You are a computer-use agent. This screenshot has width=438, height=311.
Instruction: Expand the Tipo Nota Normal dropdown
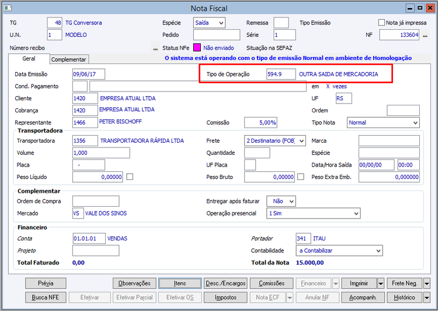[x=383, y=123]
